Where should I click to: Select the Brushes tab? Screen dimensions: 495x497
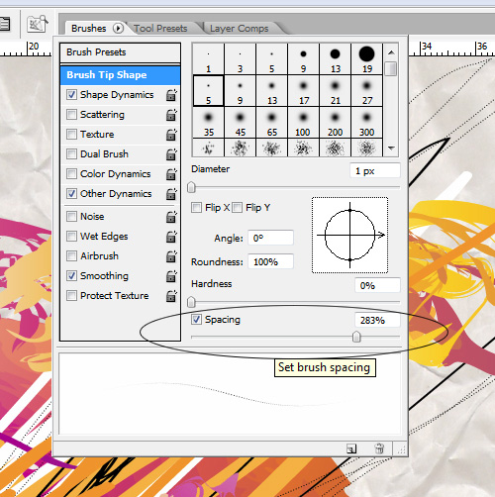(89, 29)
